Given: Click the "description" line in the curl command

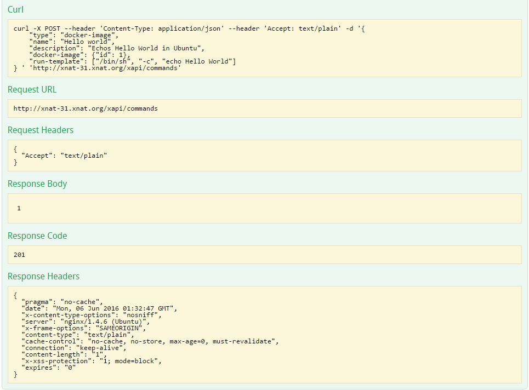Looking at the screenshot, I should 116,48.
